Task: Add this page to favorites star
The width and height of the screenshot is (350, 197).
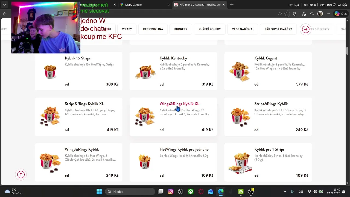Action: [x=286, y=14]
